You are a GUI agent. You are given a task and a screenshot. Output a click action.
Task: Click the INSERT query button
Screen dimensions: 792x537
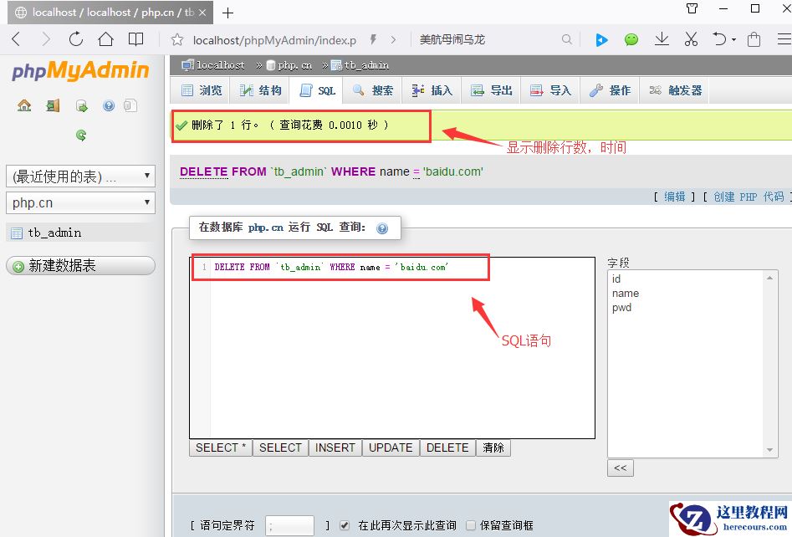335,447
